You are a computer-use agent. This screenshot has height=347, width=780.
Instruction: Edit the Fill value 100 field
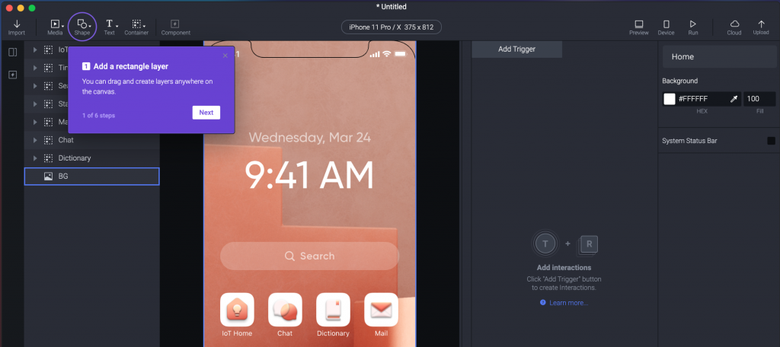tap(759, 99)
